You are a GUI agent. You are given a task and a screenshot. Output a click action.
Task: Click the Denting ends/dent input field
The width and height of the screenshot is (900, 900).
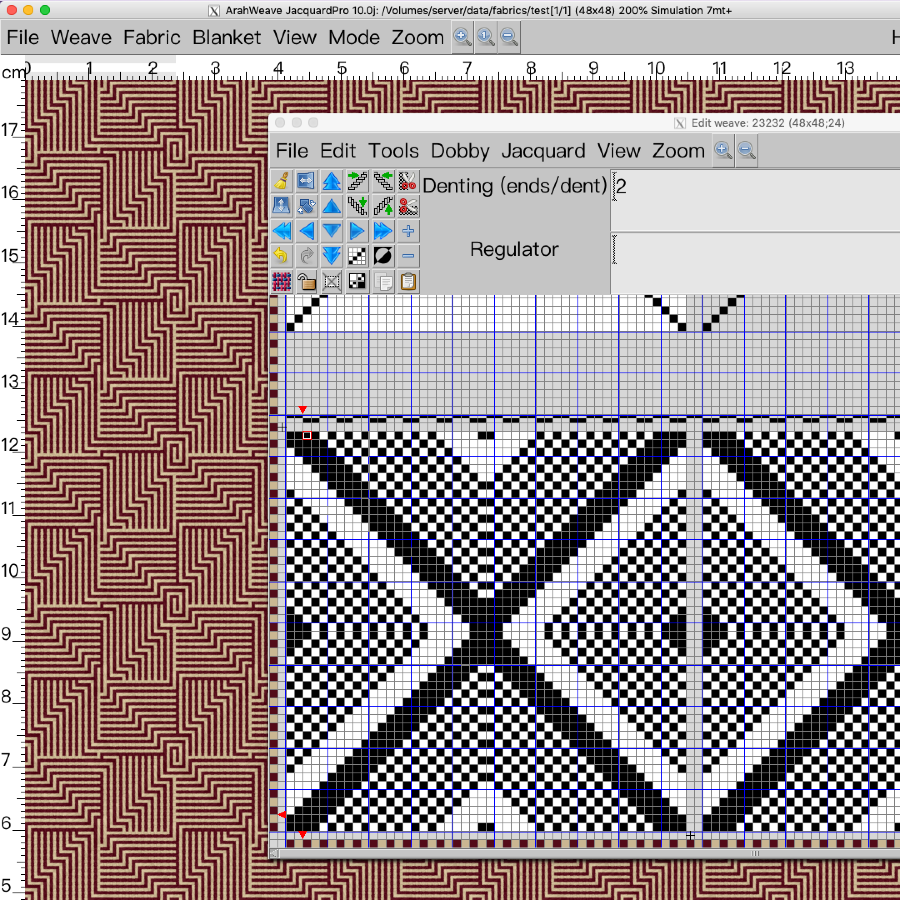(x=755, y=201)
